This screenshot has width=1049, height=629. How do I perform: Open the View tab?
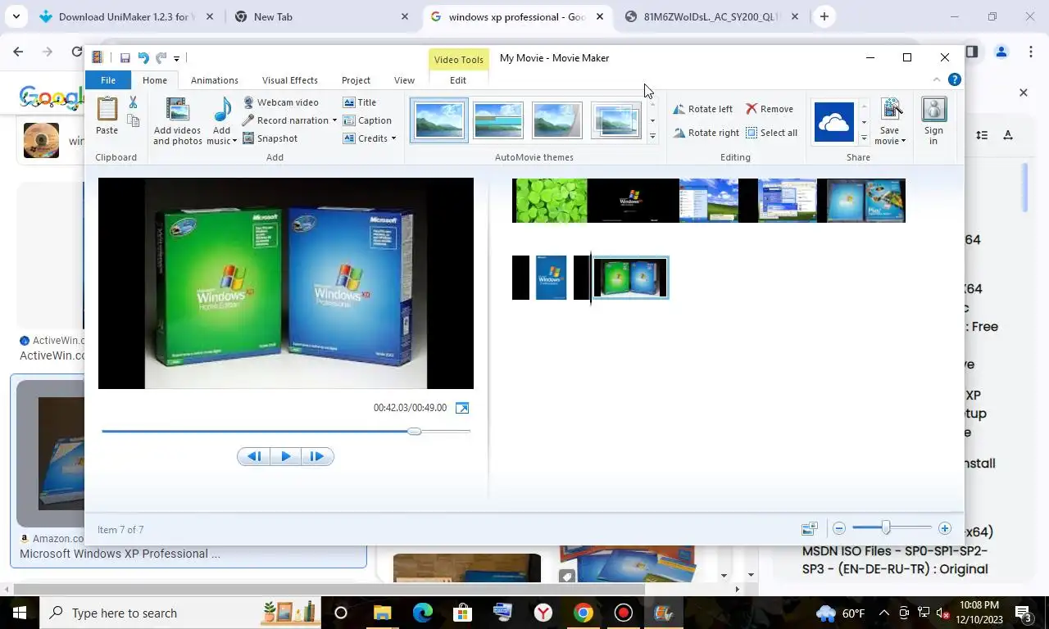click(404, 80)
